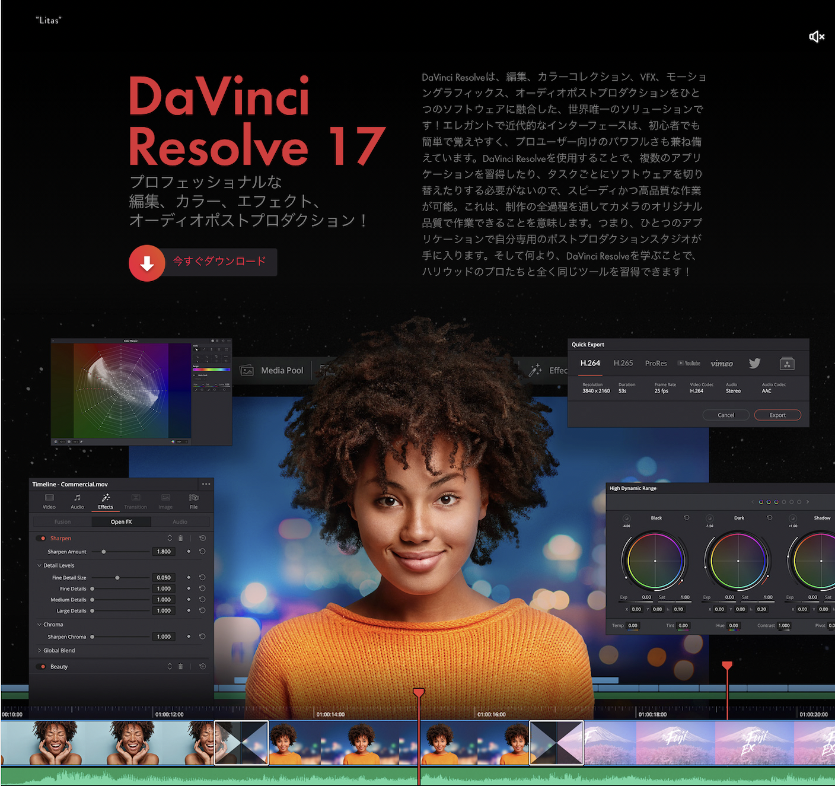Toggle the Sharpen effect on/off switch

(42, 538)
